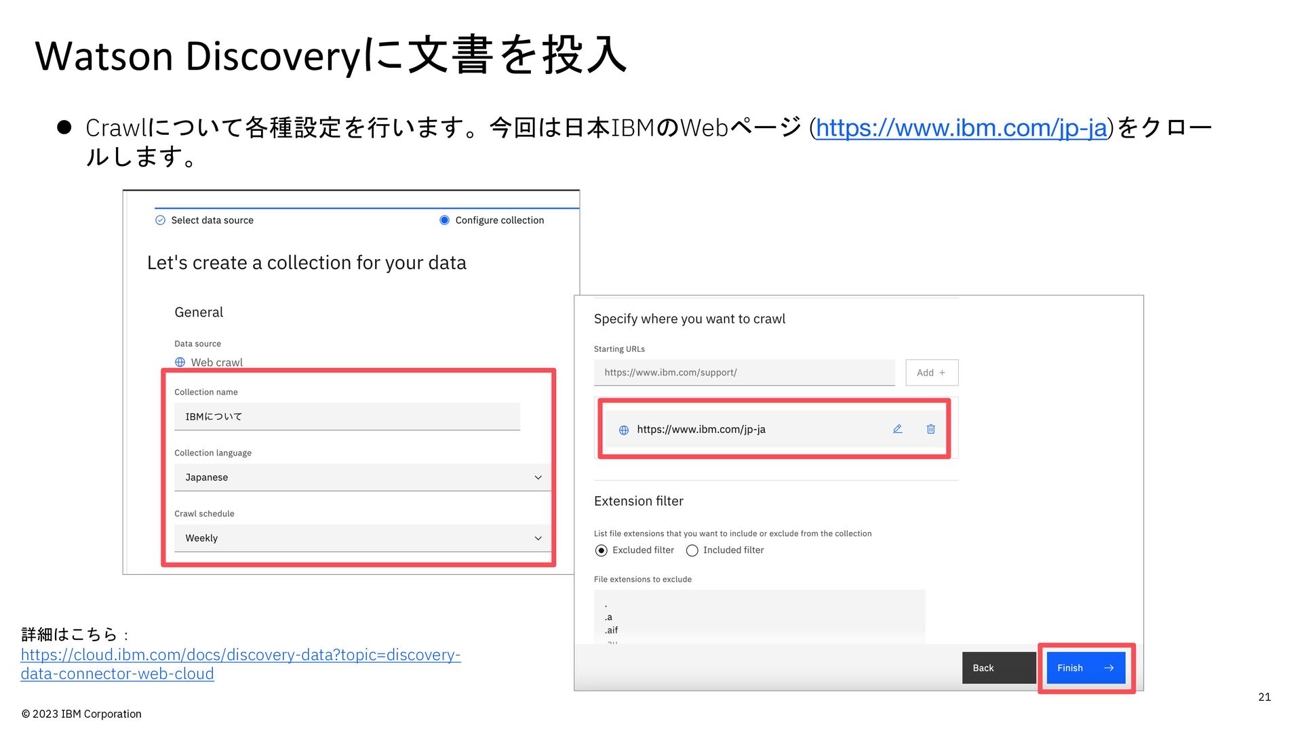The image size is (1302, 732).
Task: Open the Collection language dropdown showing Japanese
Action: pos(363,477)
